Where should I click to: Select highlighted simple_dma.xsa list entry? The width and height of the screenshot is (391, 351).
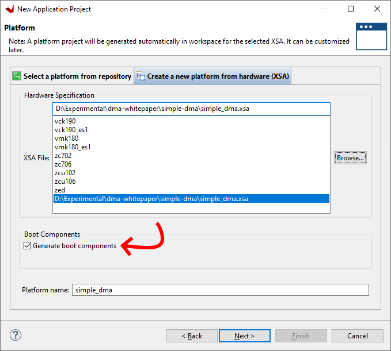[x=192, y=199]
